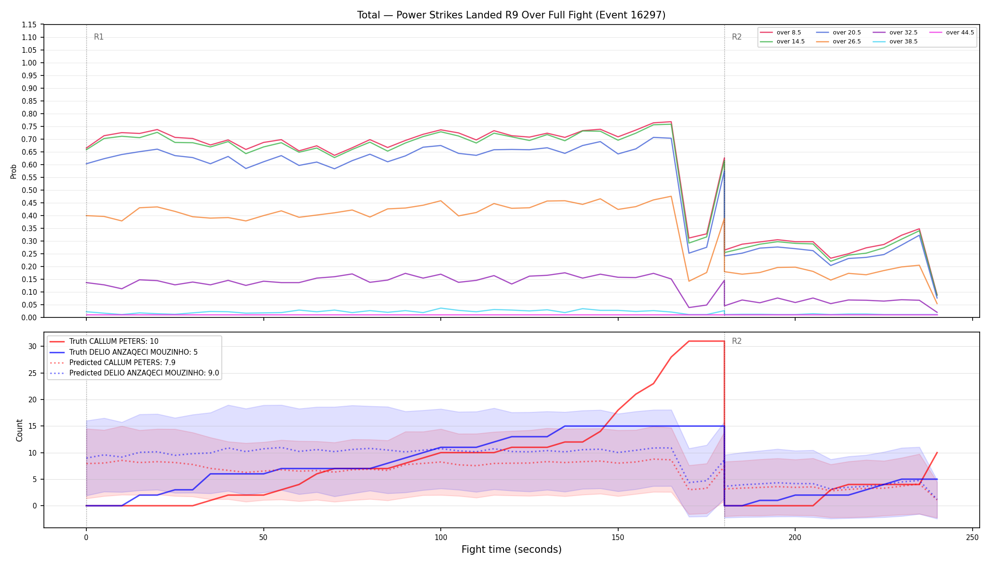The height and width of the screenshot is (566, 991).
Task: Click the "0.35" tick on the Prob axis
Action: click(x=29, y=228)
